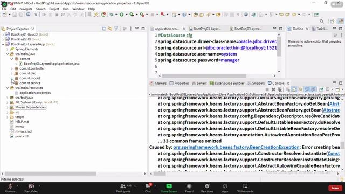The width and height of the screenshot is (345, 194).
Task: Select pom.xml in Project Explorer
Action: point(22,136)
